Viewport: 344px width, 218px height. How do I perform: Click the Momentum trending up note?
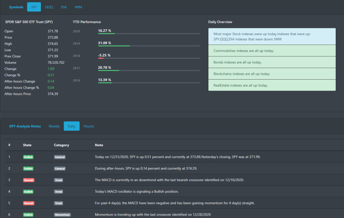[153, 214]
